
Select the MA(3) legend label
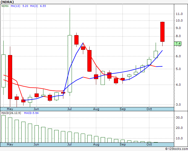point(34,6)
